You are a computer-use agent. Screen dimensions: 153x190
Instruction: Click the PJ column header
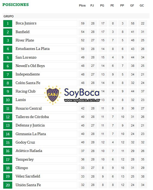tap(92, 5)
